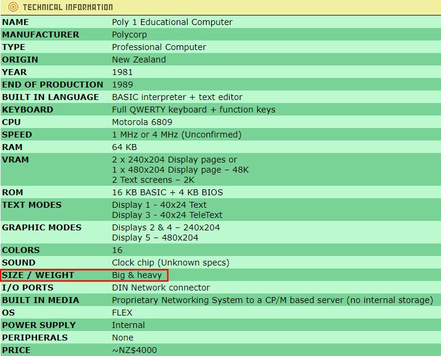Viewport: 441px width, 356px height.
Task: Select the 'Internal' power supply value
Action: click(128, 325)
